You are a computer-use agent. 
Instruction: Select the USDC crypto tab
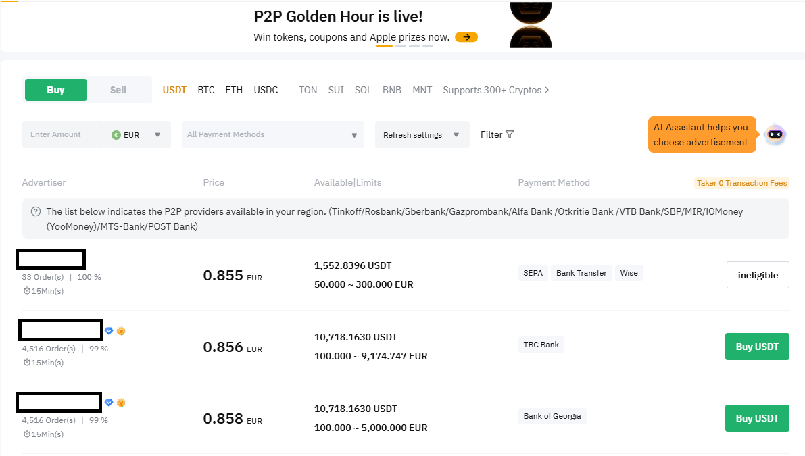point(266,90)
